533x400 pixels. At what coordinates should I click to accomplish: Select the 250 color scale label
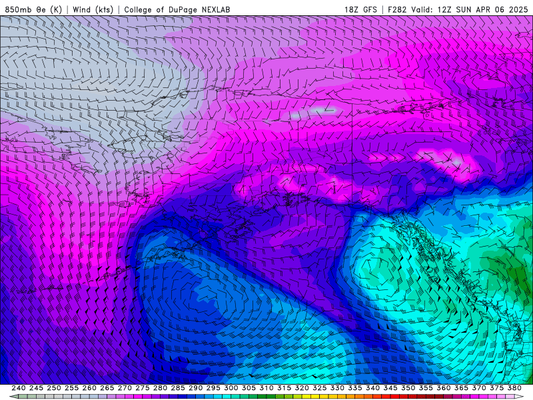tap(54, 388)
